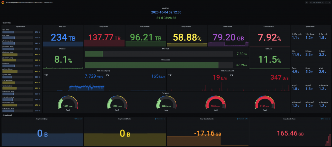Open the CPU Load panel title menu
The height and width of the screenshot is (147, 332).
[63, 49]
